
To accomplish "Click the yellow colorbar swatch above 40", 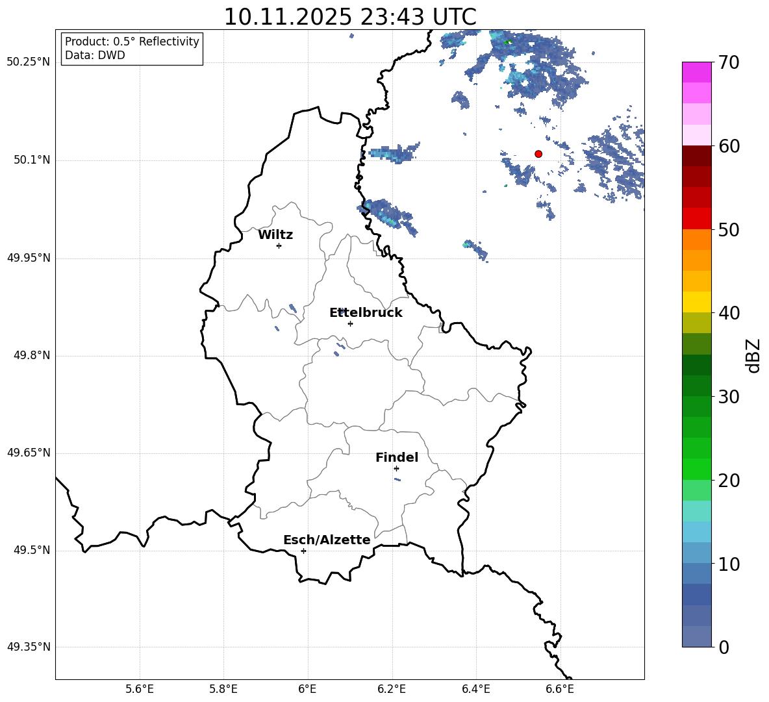I will point(697,302).
